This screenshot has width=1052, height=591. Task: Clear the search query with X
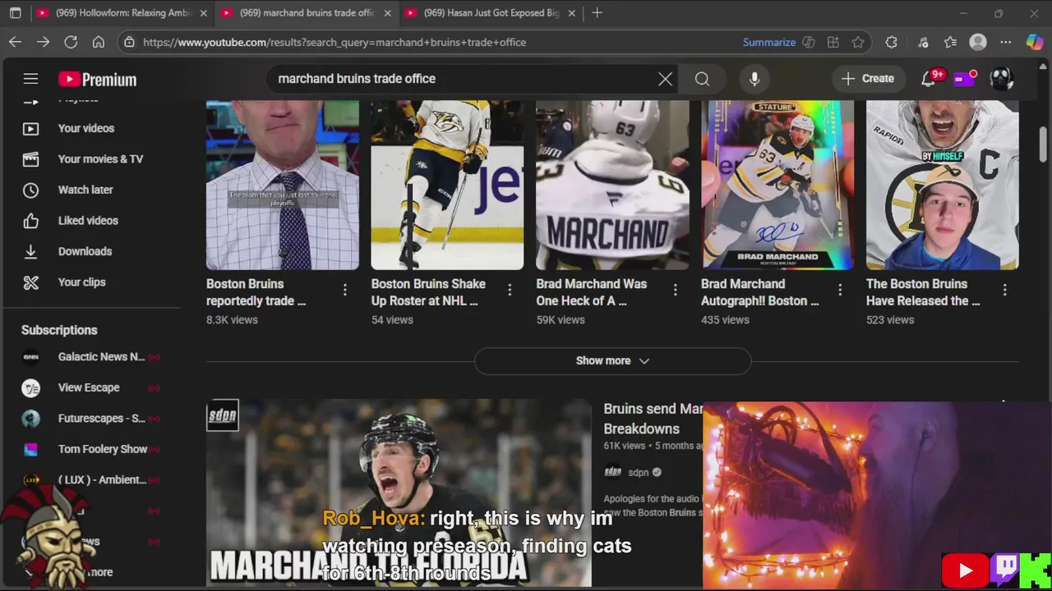point(665,79)
